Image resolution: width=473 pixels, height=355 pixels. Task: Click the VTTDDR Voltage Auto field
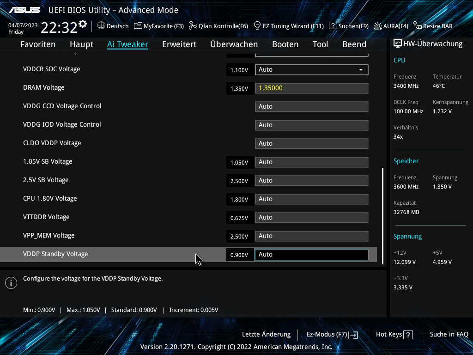pyautogui.click(x=312, y=217)
